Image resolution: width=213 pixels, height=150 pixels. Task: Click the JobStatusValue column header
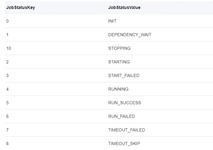coord(124,7)
